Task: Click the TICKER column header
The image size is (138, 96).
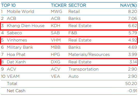Action: pyautogui.click(x=59, y=5)
